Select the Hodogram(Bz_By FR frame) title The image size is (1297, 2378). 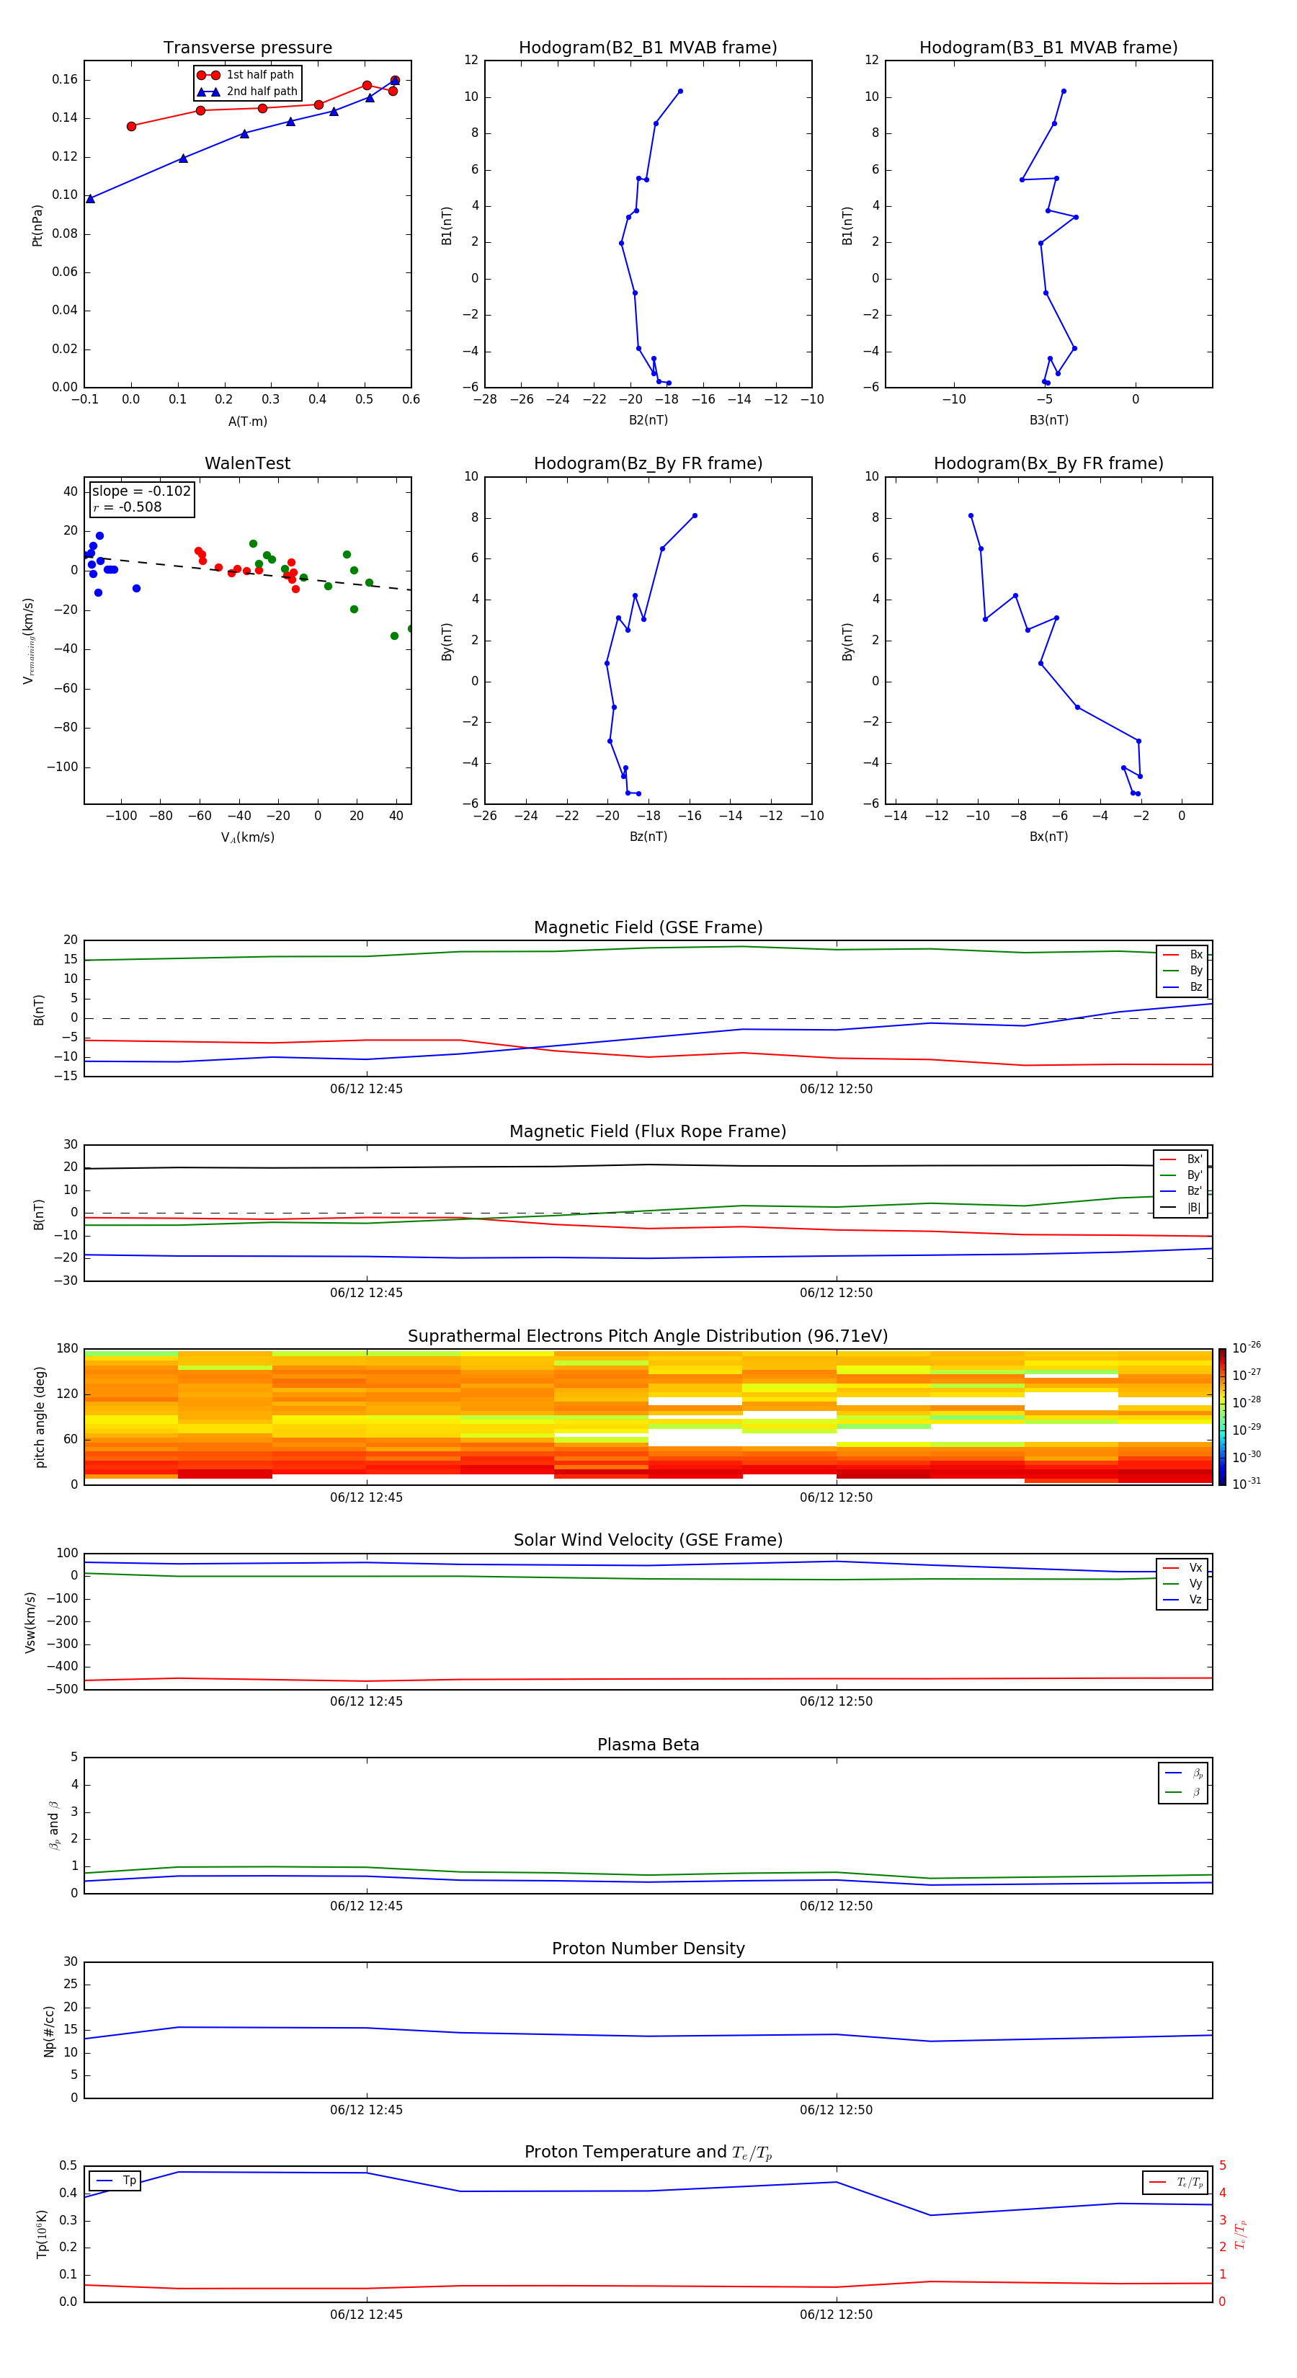[648, 463]
